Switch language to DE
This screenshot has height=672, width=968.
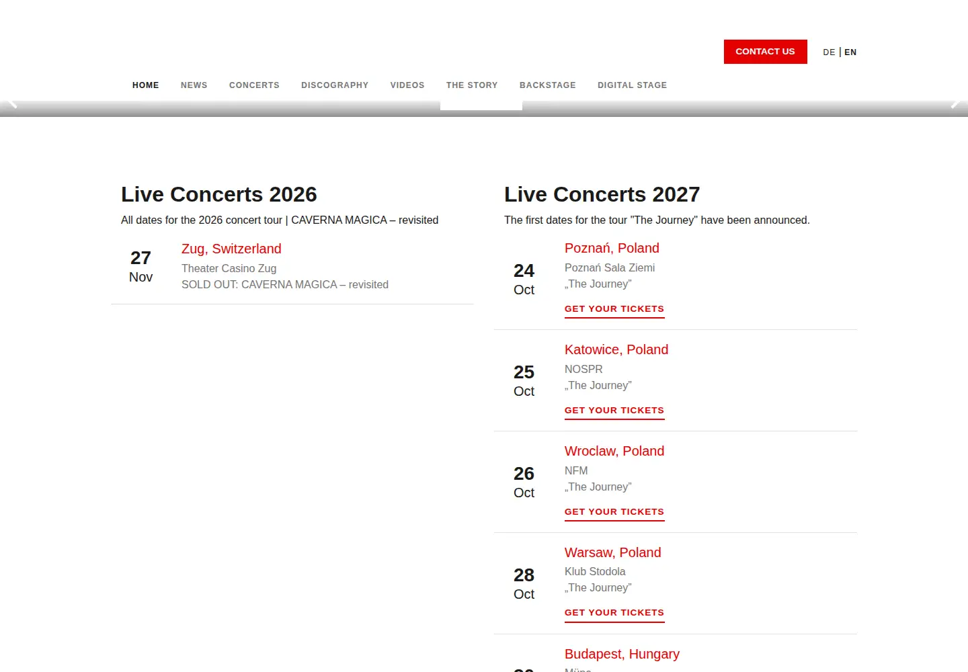coord(829,52)
